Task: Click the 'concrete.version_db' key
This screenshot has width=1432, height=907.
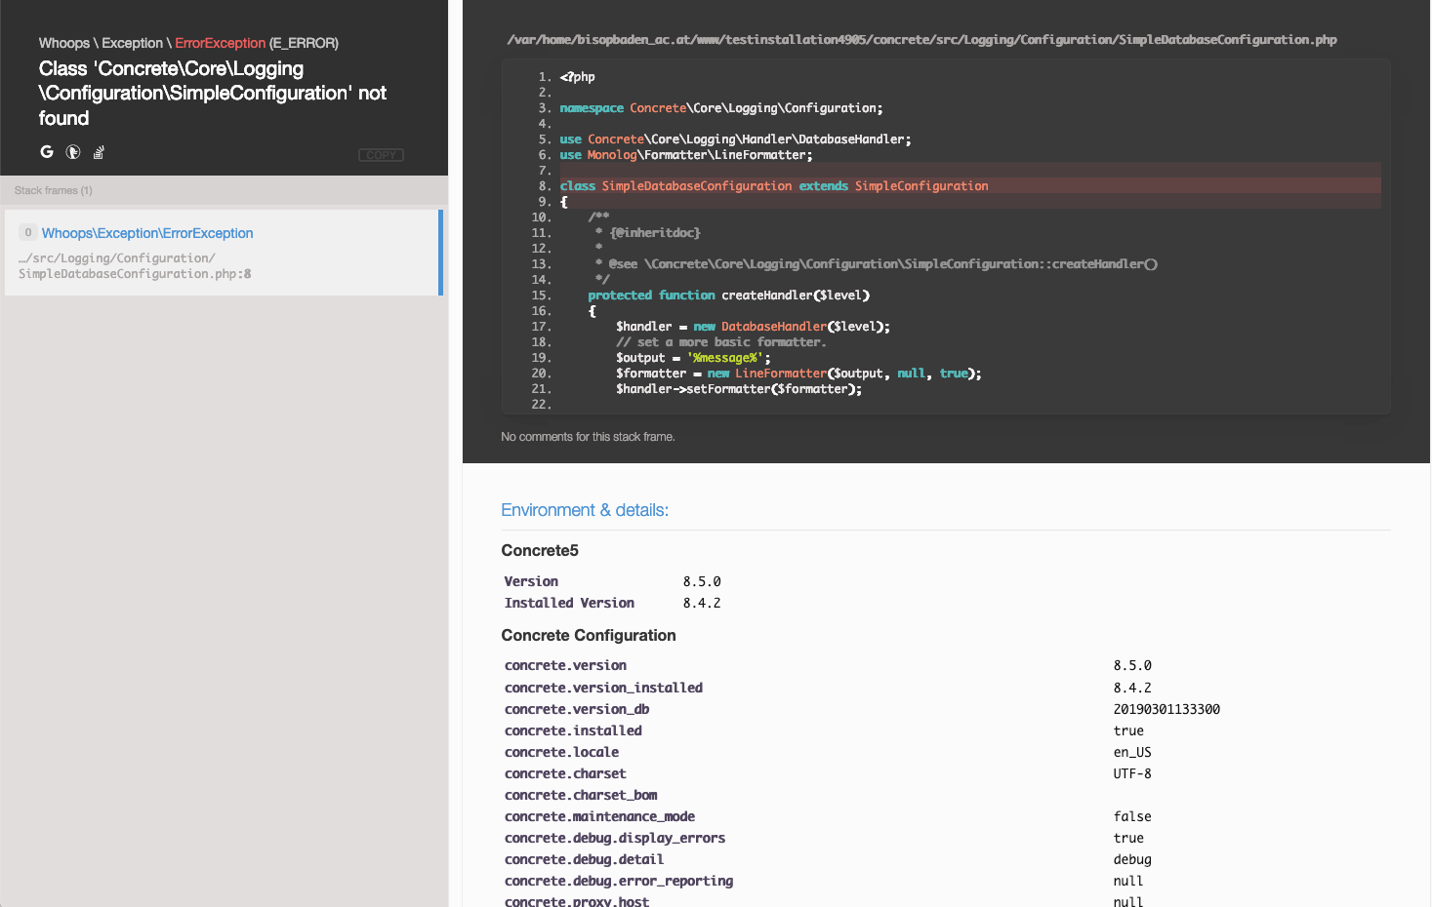Action: coord(577,709)
